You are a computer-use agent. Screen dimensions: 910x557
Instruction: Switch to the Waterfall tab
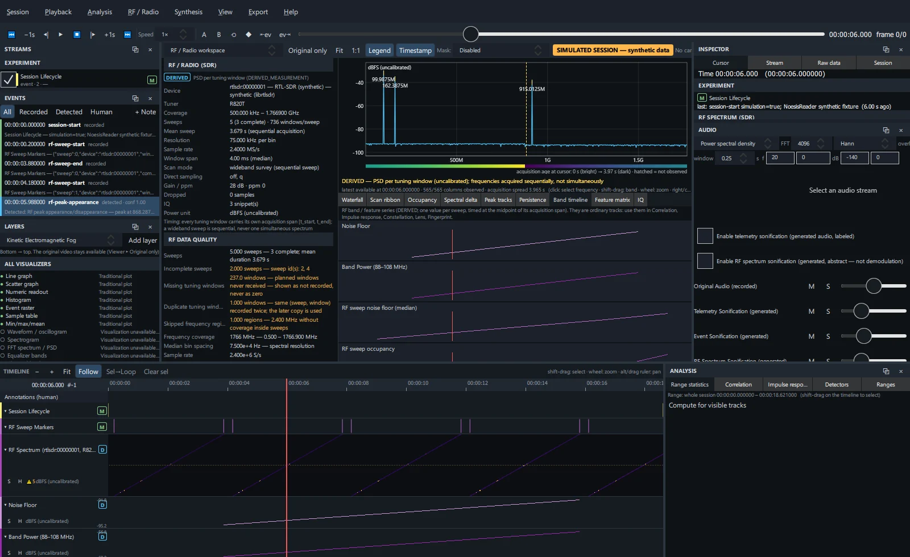click(x=352, y=200)
